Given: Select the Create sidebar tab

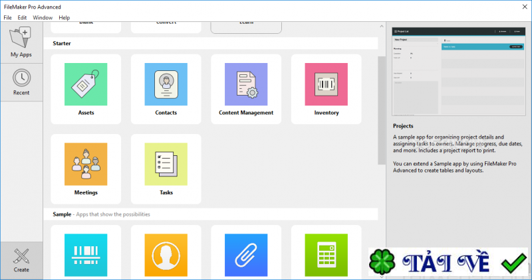Looking at the screenshot, I should click(21, 260).
